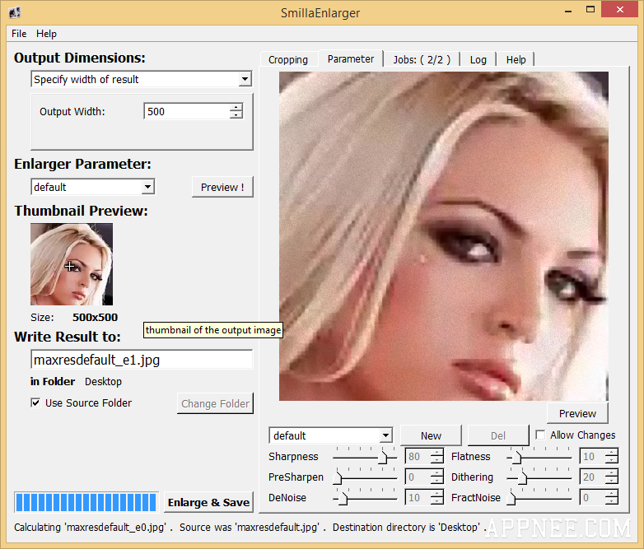
Task: Click into the Output Width field
Action: point(187,111)
